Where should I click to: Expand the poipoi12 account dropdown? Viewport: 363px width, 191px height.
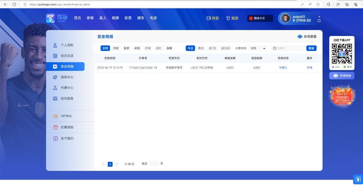click(x=319, y=17)
